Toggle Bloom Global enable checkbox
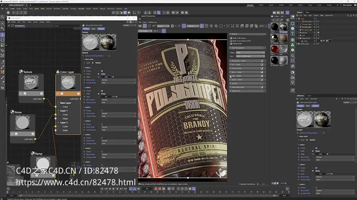Image resolution: width=357 pixels, height=200 pixels. point(262,72)
